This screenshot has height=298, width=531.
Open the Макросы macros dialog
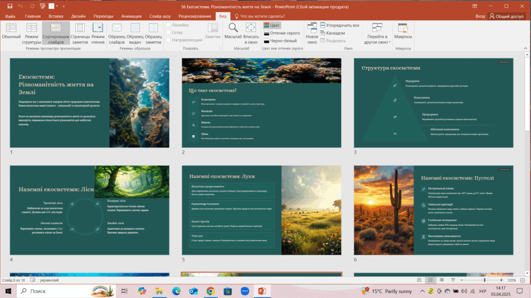click(403, 31)
